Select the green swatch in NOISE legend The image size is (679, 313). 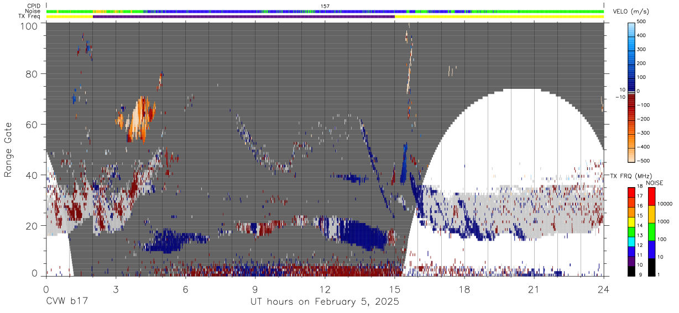tap(652, 231)
